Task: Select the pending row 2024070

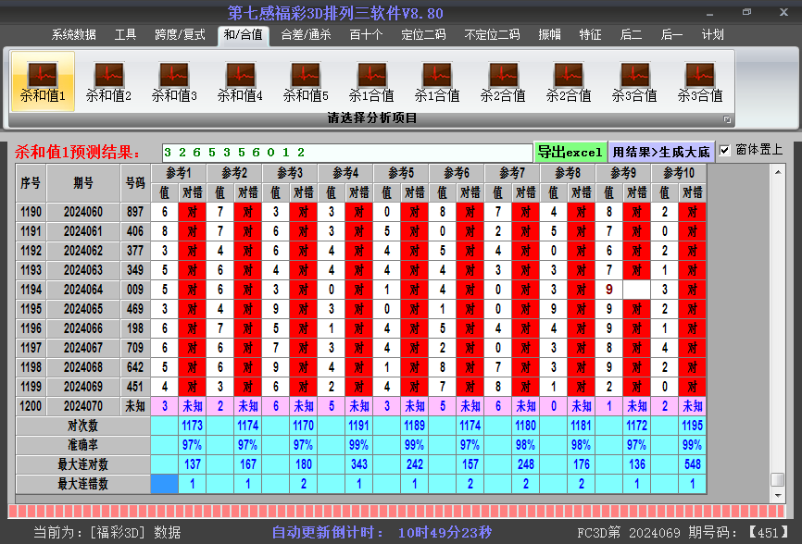Action: (x=361, y=406)
